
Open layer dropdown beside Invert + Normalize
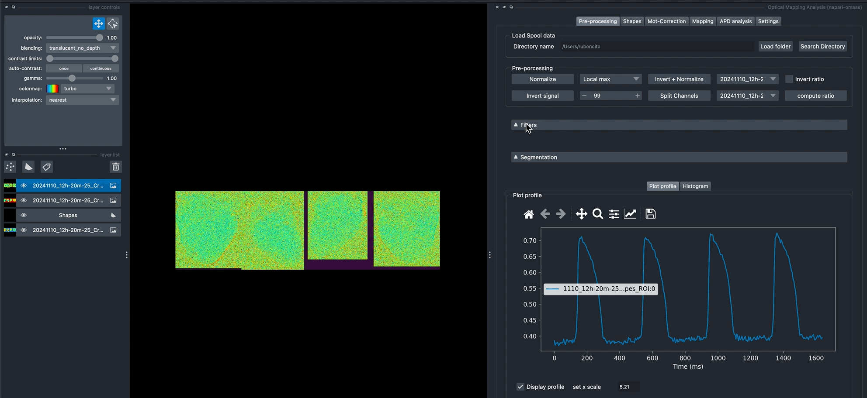coord(747,79)
